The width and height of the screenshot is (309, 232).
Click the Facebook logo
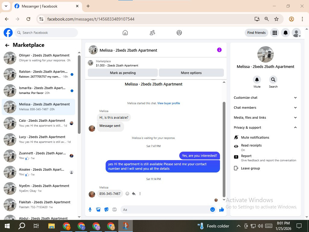[8, 33]
